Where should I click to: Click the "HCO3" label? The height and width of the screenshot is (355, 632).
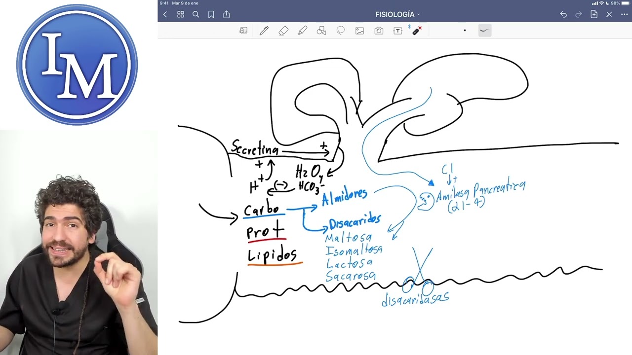pos(311,187)
